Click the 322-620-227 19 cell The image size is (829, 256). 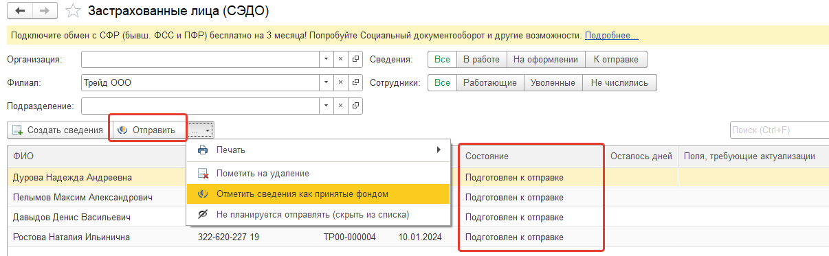pos(229,237)
